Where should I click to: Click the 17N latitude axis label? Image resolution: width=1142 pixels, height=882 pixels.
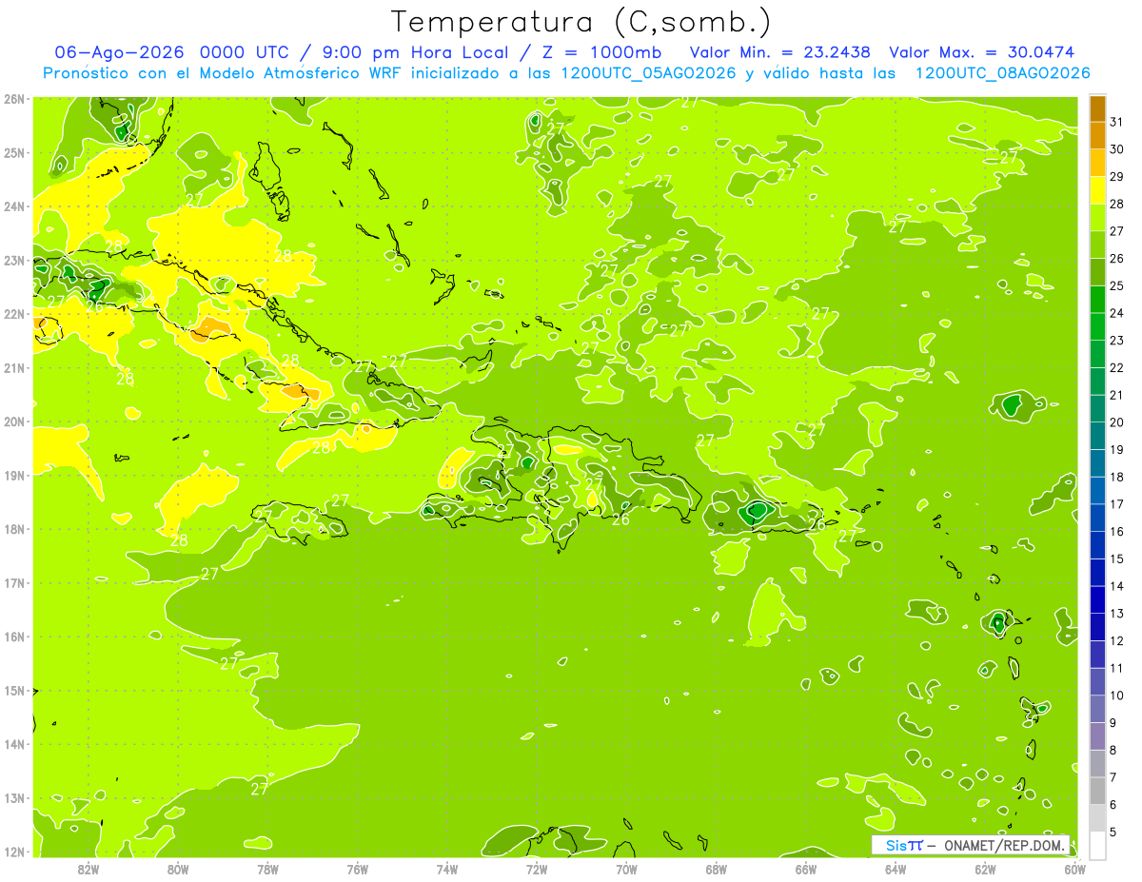13,582
